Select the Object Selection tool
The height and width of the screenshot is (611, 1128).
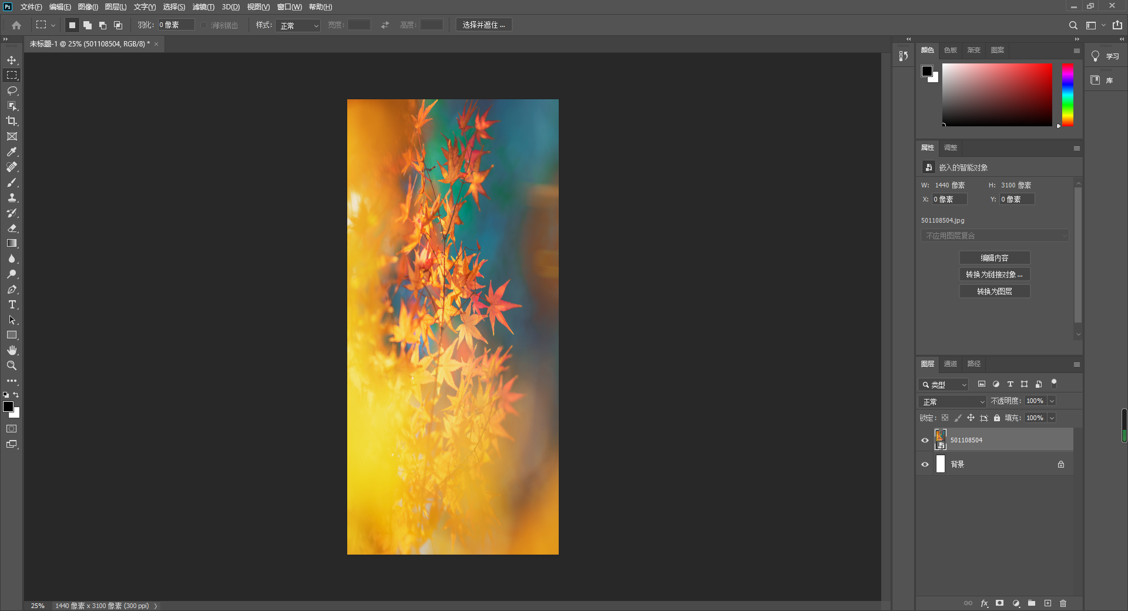12,106
